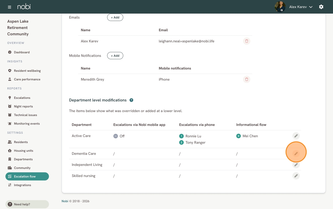Delete Alex Karev email entry
The height and width of the screenshot is (209, 333).
(x=246, y=41)
